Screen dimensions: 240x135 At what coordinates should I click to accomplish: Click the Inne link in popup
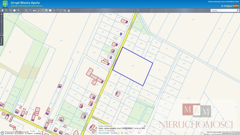pos(126,133)
